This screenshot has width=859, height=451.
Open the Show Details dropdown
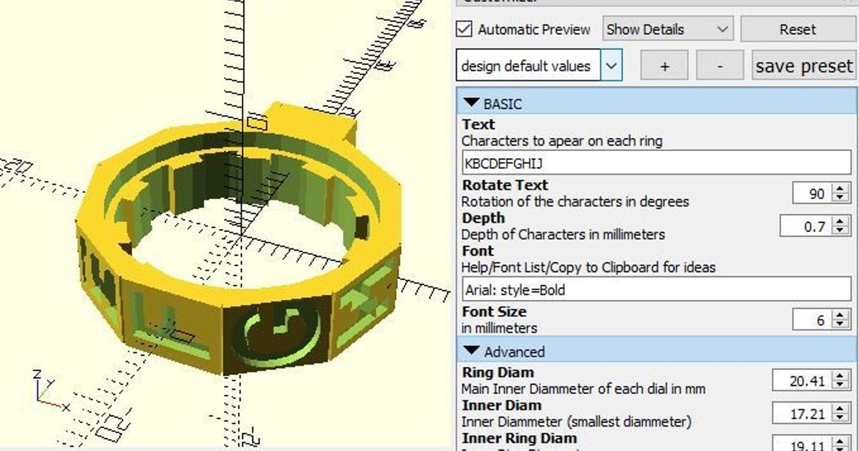coord(667,29)
